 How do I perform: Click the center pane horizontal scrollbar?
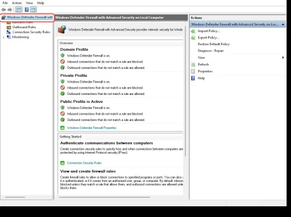tap(104, 197)
